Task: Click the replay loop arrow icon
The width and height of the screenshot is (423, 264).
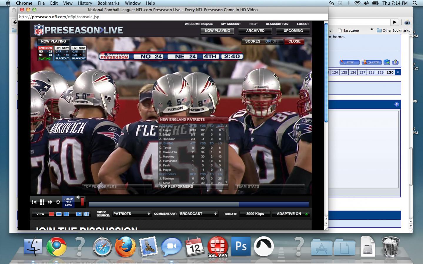Action: 58,202
